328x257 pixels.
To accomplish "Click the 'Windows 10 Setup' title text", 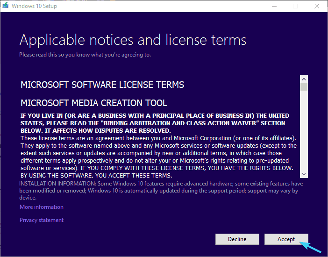I will [x=34, y=6].
